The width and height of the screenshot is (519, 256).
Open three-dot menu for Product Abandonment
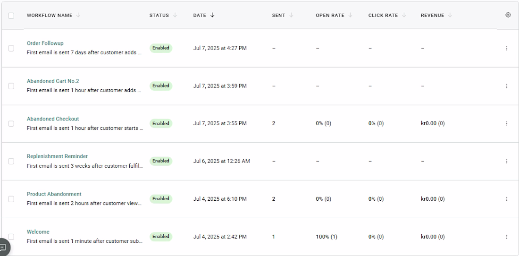coord(507,199)
